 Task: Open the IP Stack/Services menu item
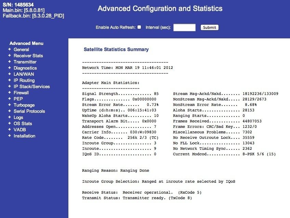[x=31, y=87]
